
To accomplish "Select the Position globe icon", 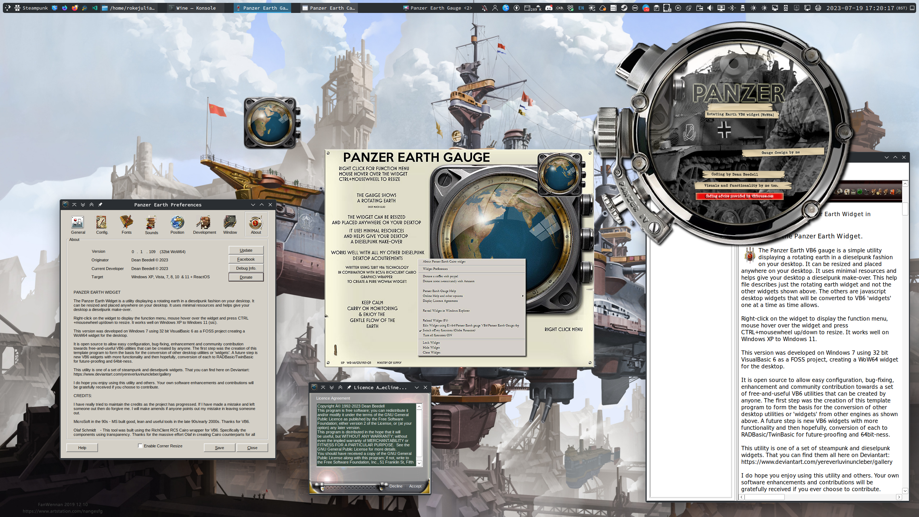I will pyautogui.click(x=177, y=223).
